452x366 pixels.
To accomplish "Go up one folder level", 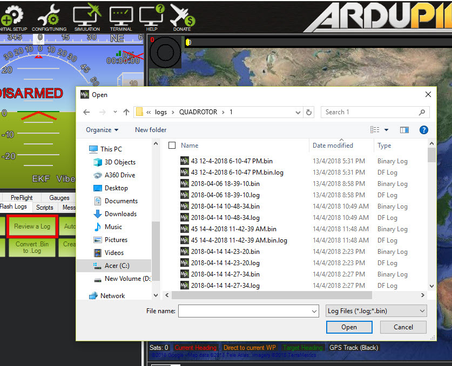I will pyautogui.click(x=126, y=112).
